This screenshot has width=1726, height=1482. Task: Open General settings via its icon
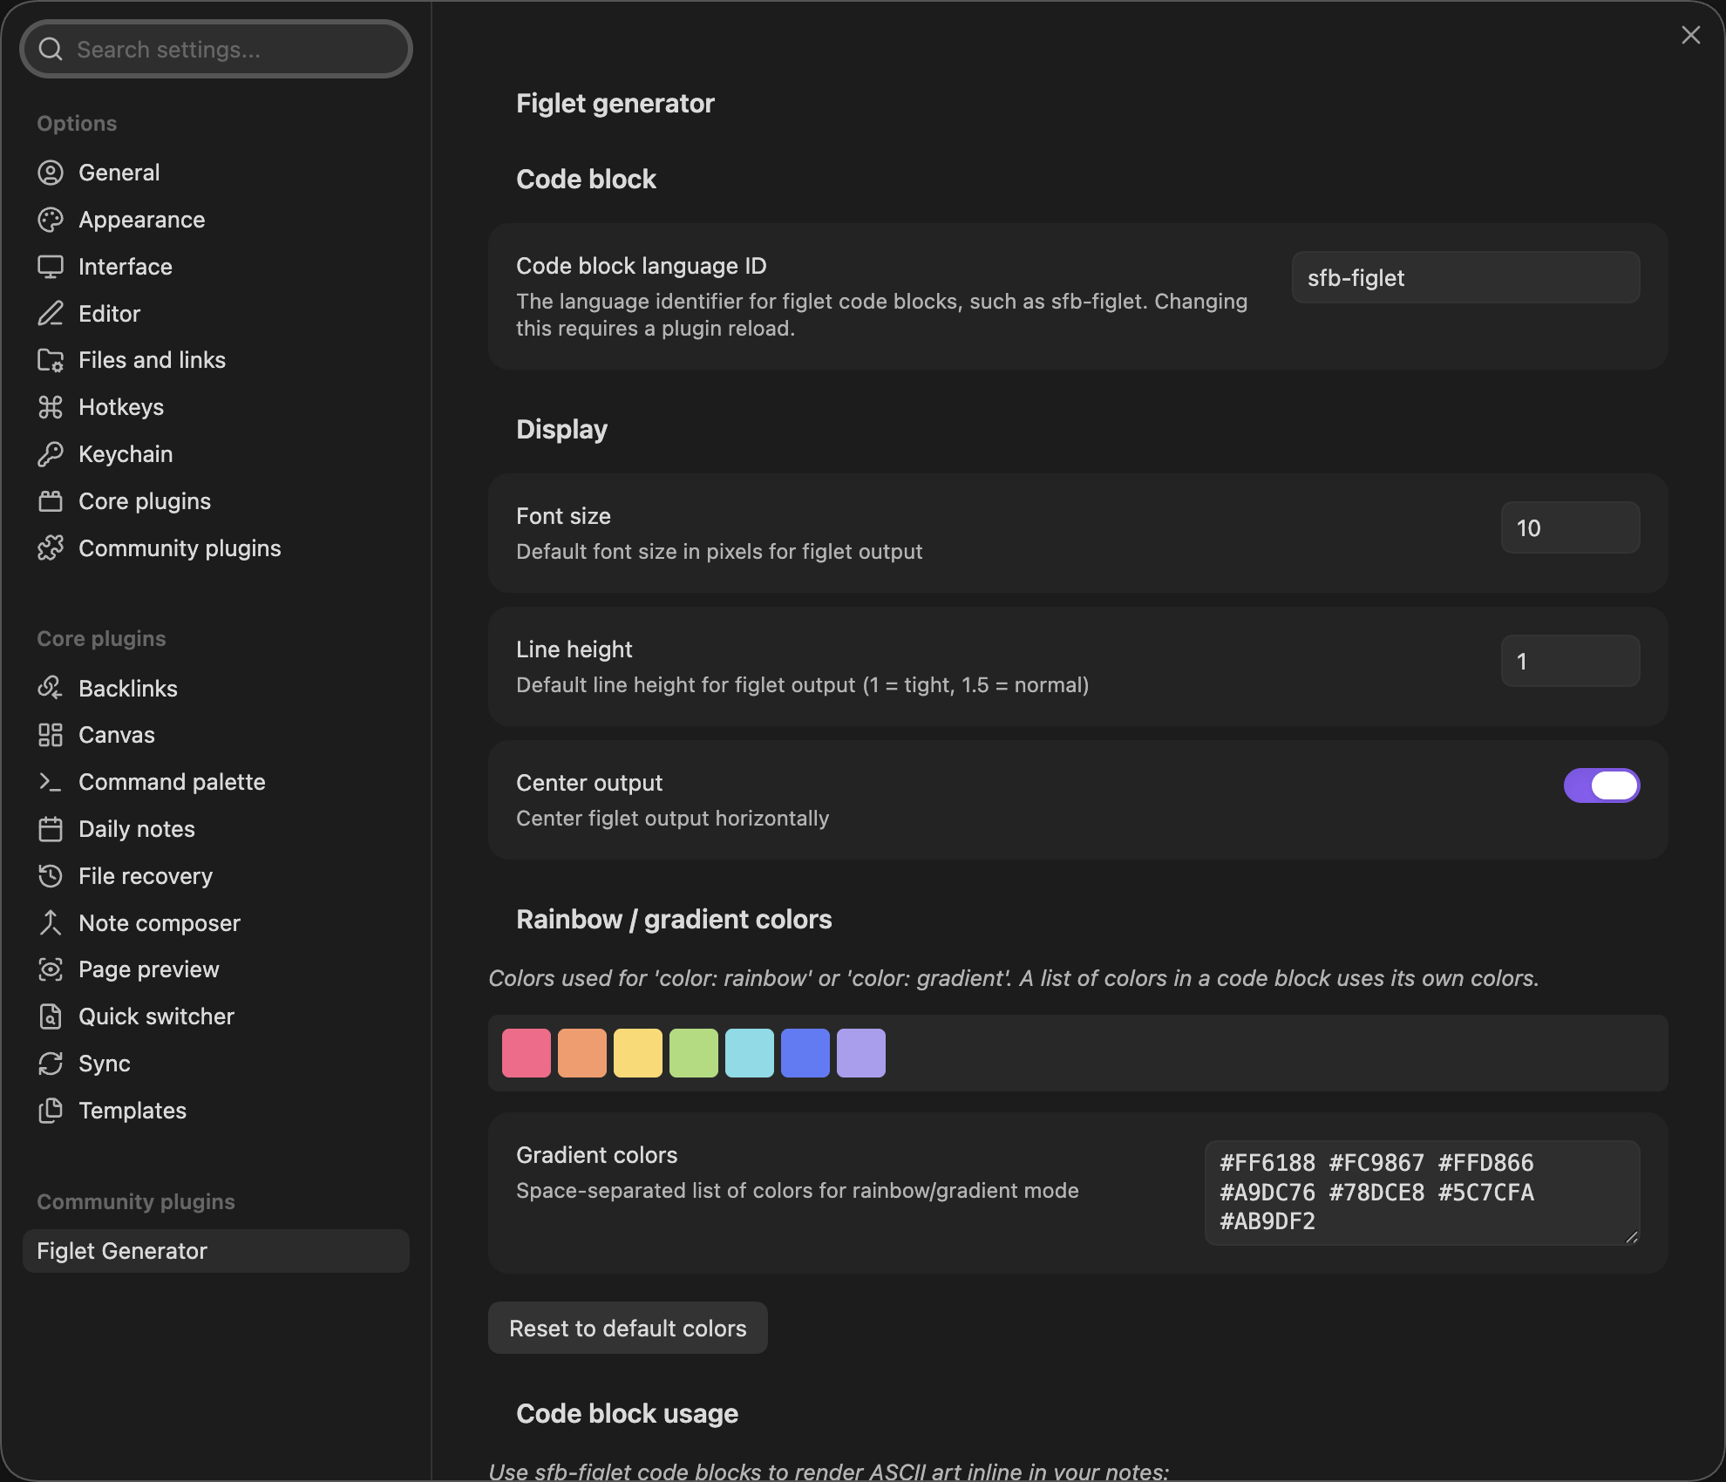pyautogui.click(x=51, y=173)
